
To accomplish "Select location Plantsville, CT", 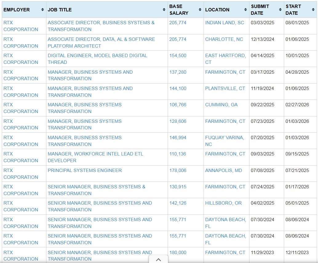I will 225,88.
